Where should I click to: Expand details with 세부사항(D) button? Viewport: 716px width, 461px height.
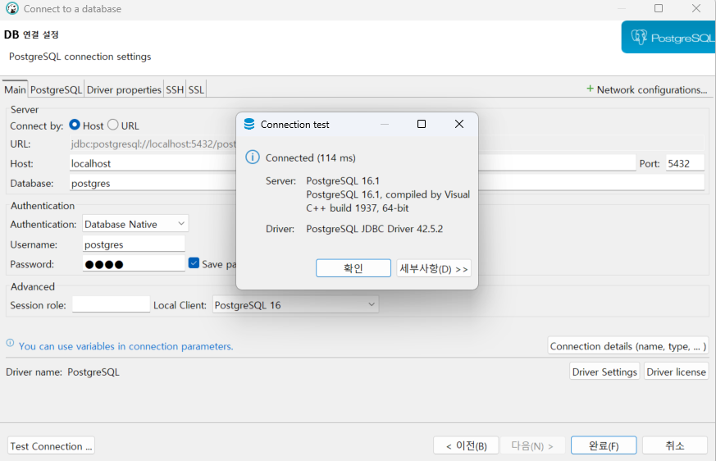pyautogui.click(x=434, y=268)
